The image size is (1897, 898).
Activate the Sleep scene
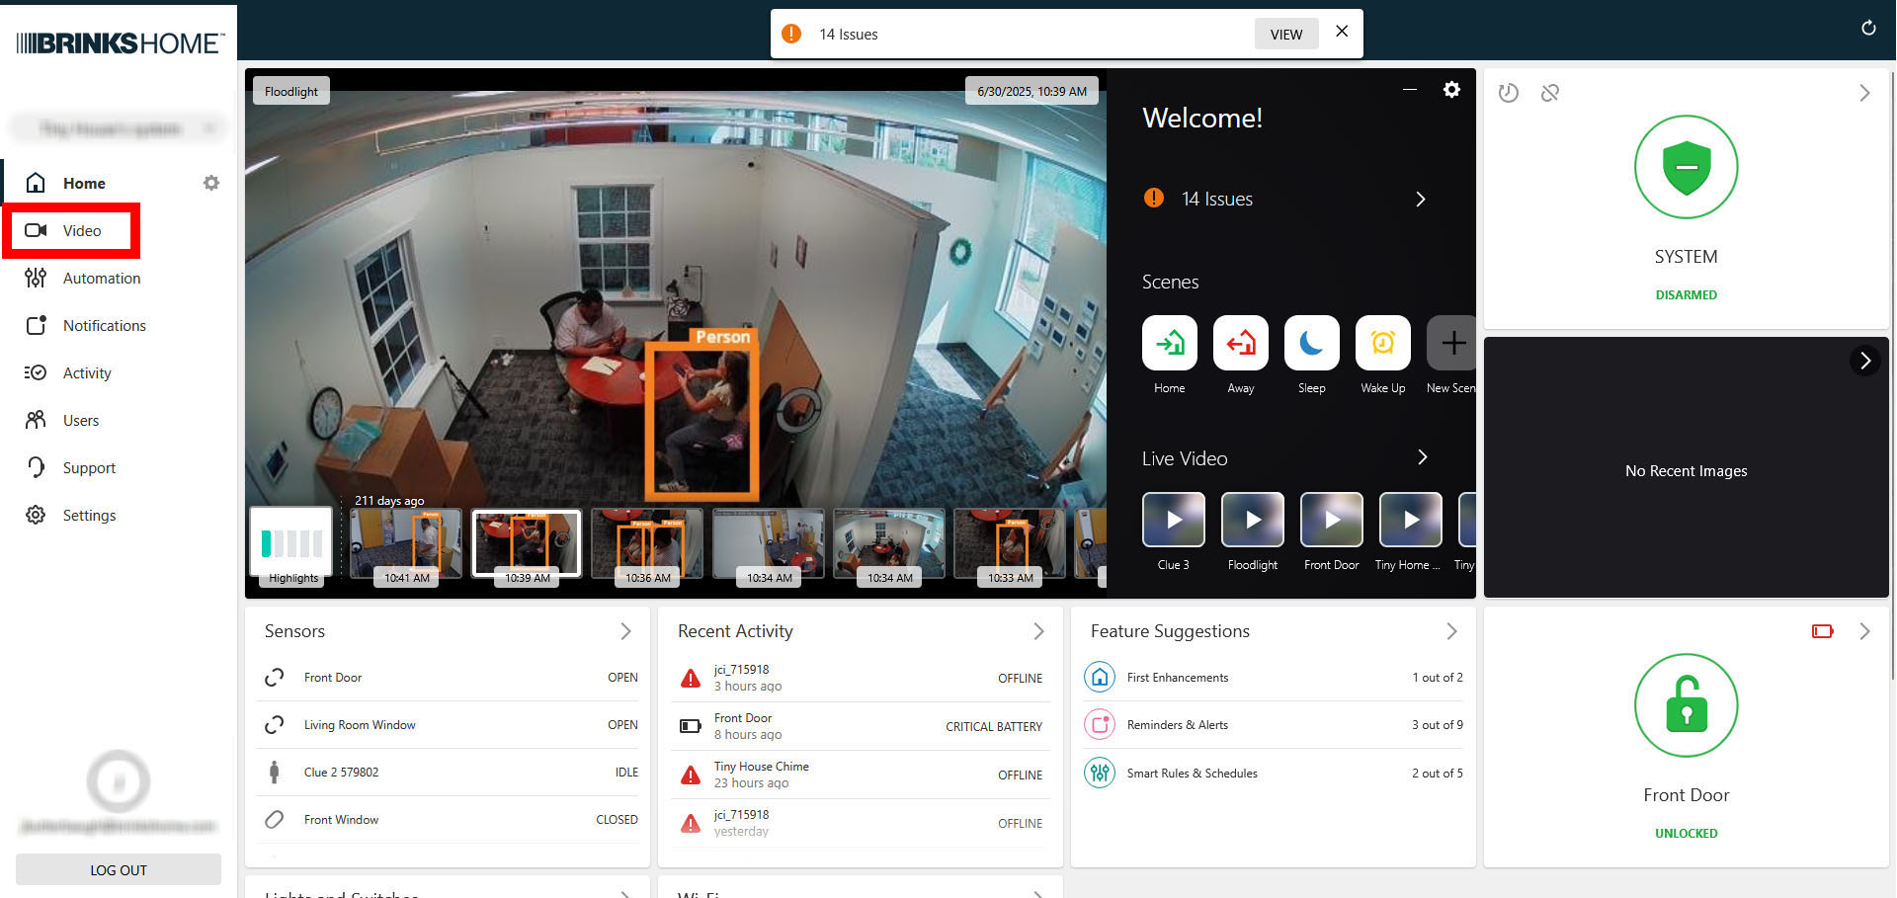click(1312, 343)
